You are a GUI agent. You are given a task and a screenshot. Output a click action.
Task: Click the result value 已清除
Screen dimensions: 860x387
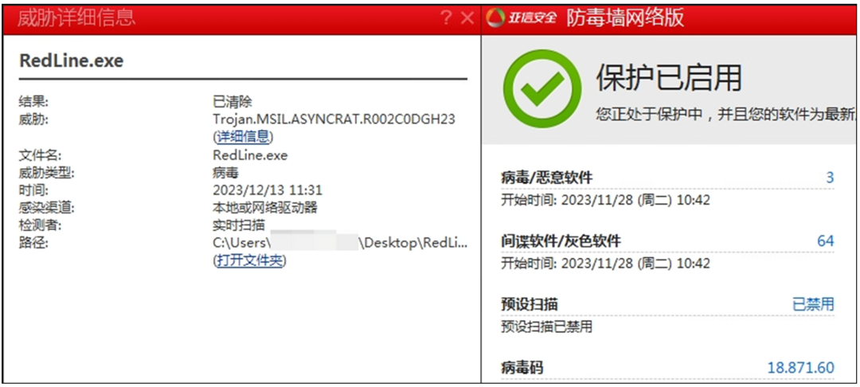coord(233,101)
